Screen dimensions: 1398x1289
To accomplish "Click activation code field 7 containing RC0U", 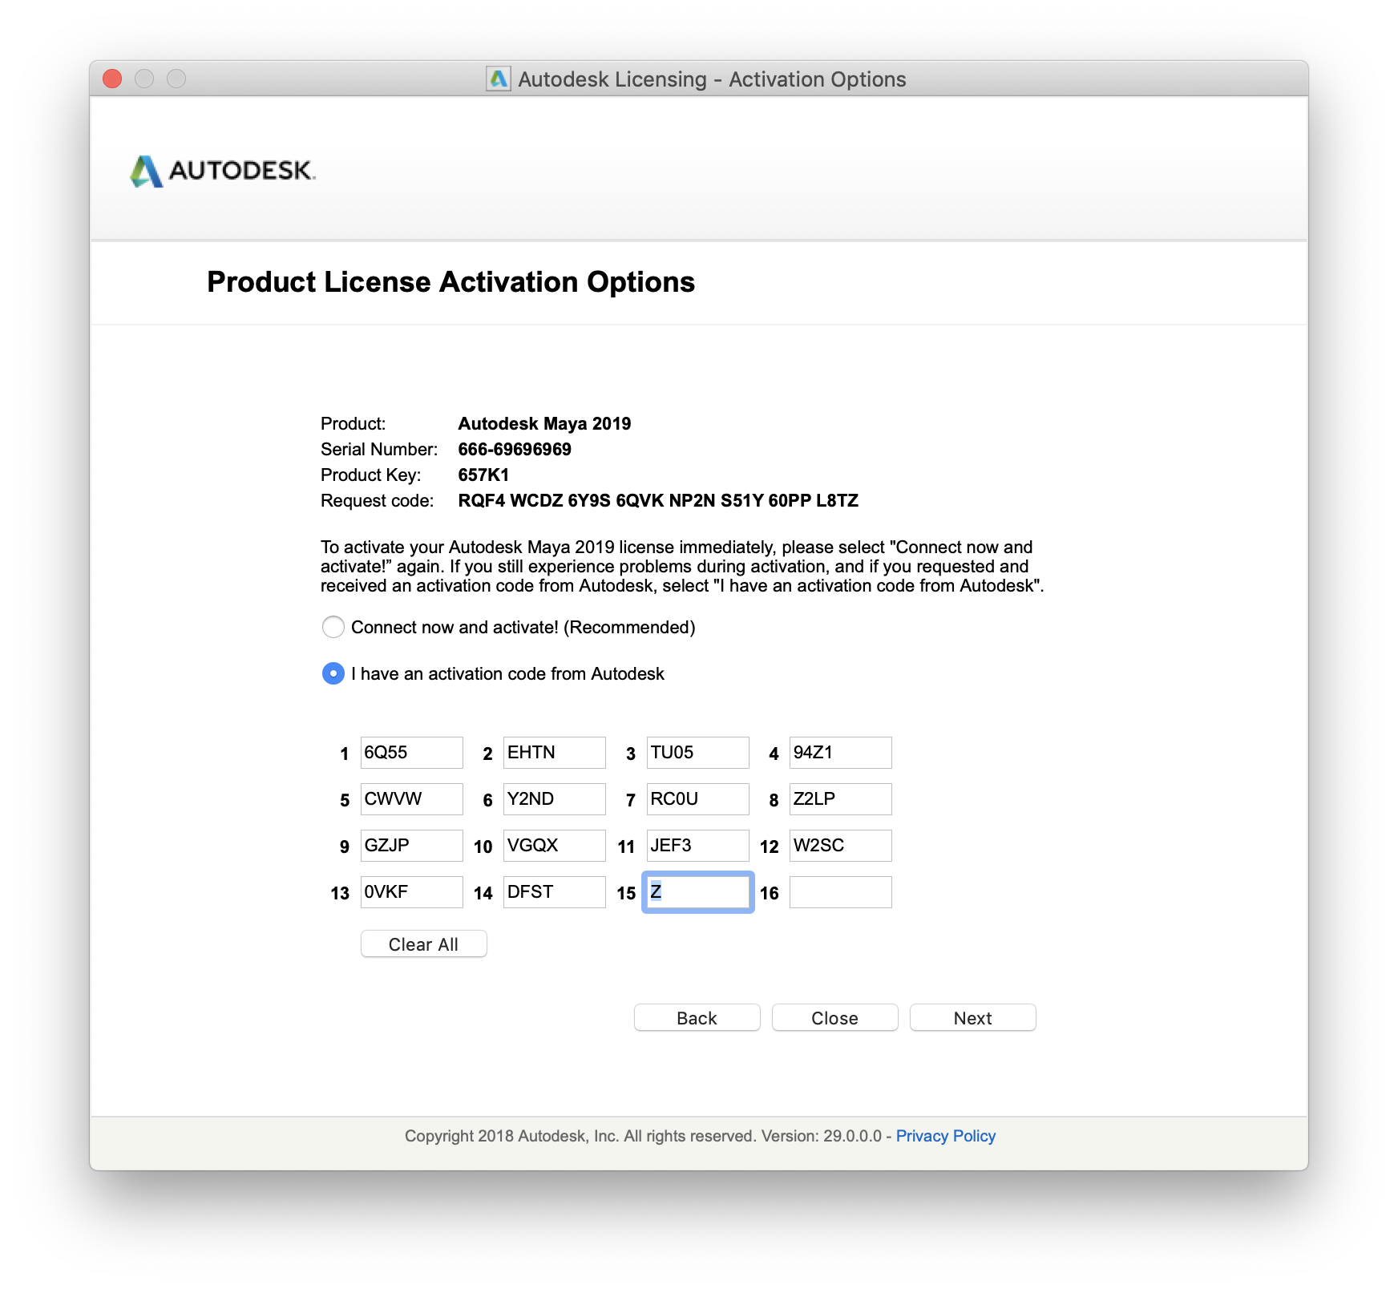I will click(x=697, y=798).
